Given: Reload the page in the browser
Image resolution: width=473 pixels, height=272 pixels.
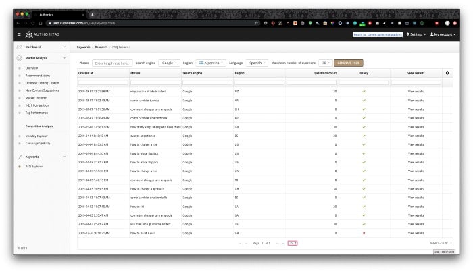Looking at the screenshot, I should click(x=33, y=23).
